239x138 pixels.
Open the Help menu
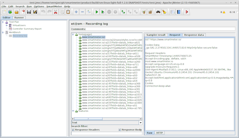tap(67, 6)
